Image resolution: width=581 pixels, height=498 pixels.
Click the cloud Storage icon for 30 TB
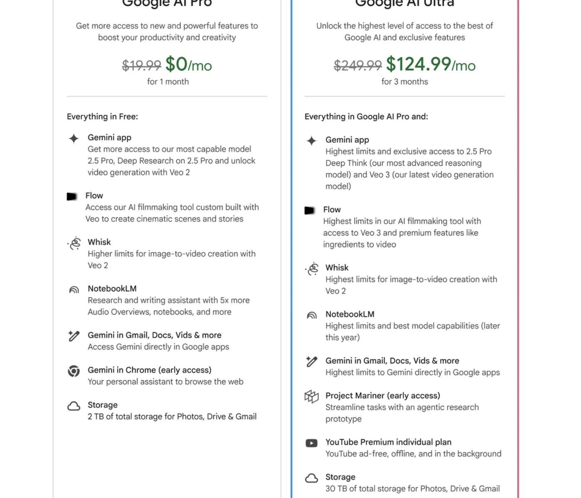click(x=311, y=478)
